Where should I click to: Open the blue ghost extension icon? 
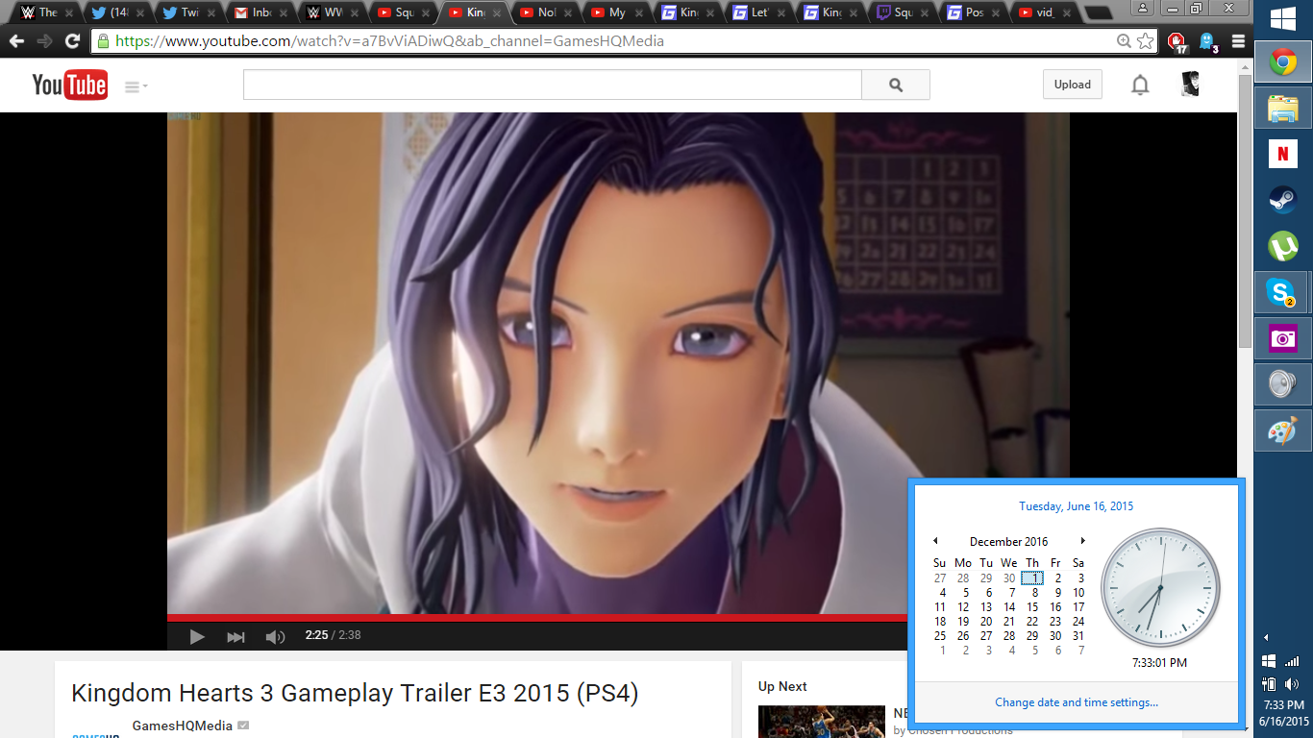1207,41
